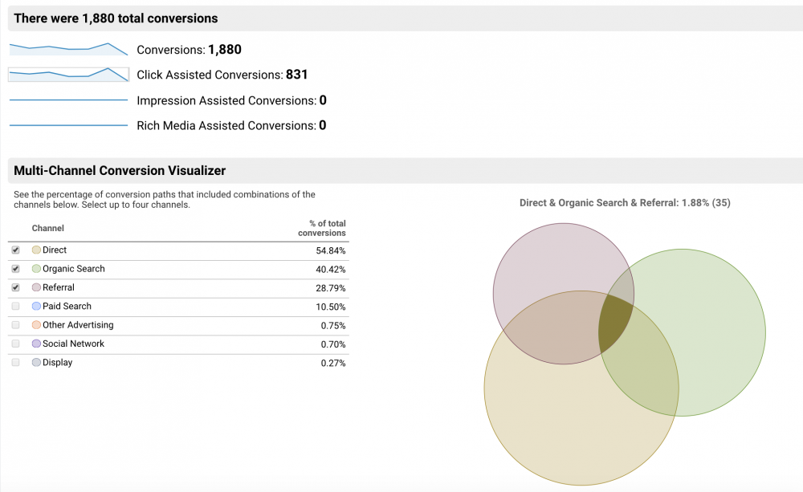
Task: Select the Conversions sparkline chart
Action: click(x=68, y=49)
